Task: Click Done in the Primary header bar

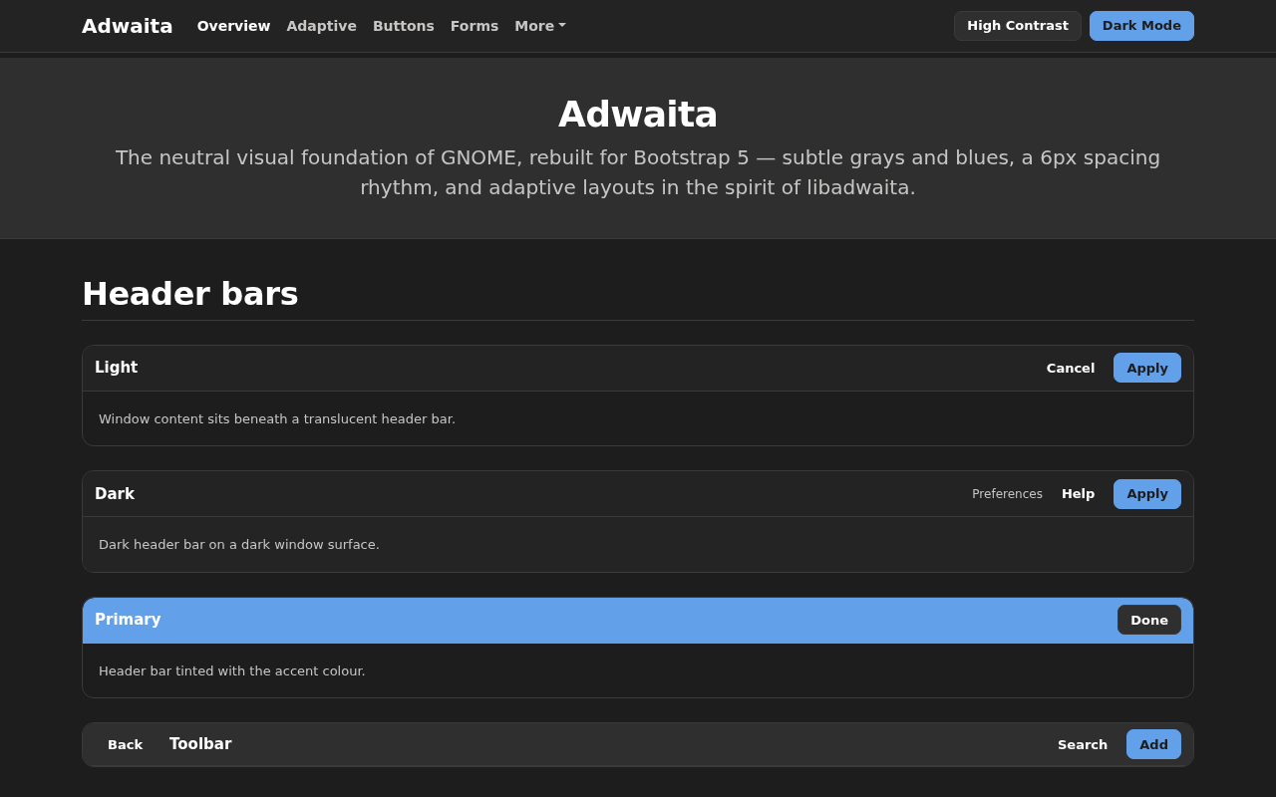Action: tap(1149, 620)
